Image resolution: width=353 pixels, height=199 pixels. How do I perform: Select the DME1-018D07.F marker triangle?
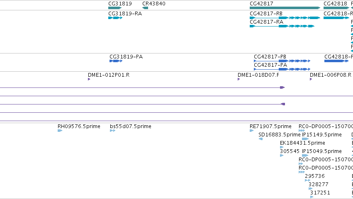239,79
